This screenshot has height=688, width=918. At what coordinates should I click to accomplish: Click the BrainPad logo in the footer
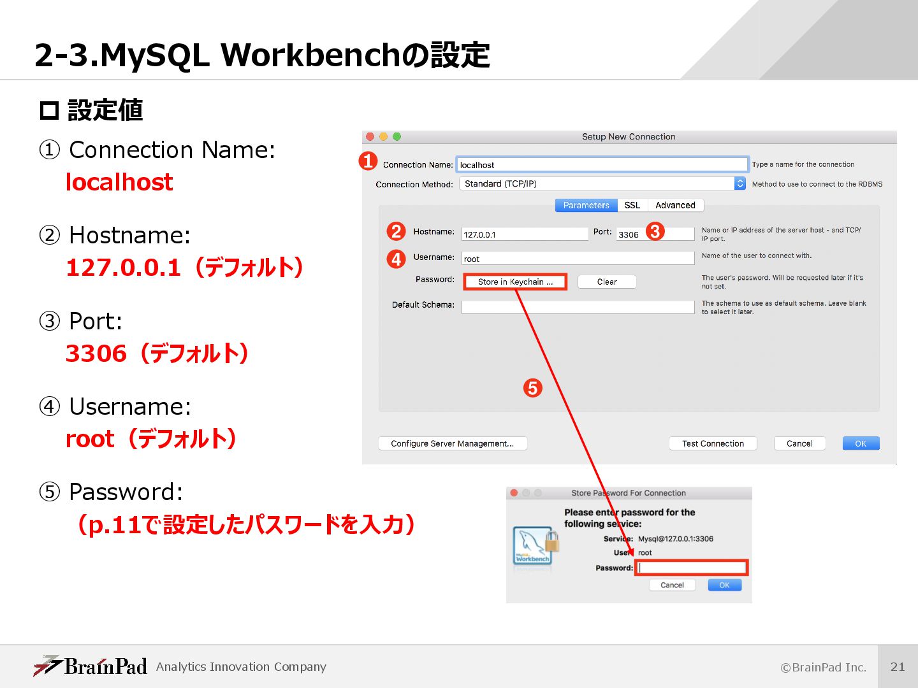click(x=90, y=666)
